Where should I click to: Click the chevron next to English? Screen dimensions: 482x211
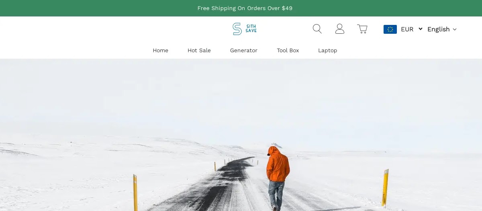455,29
